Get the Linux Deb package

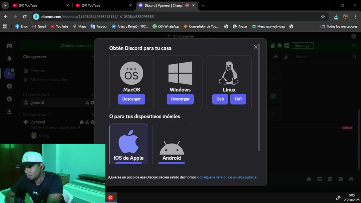pos(220,99)
